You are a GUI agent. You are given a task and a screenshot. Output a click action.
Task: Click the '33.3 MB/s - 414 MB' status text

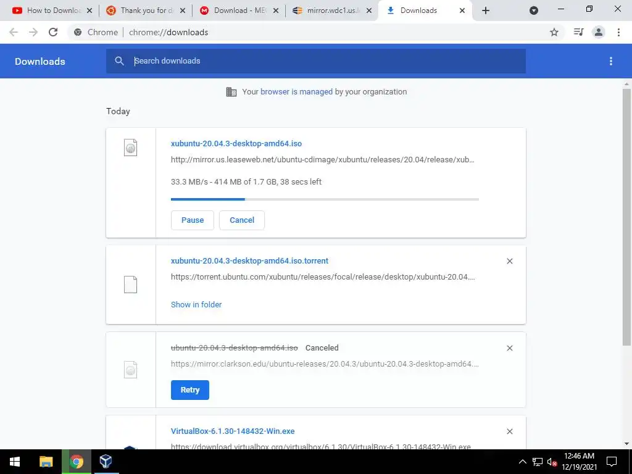click(x=246, y=182)
